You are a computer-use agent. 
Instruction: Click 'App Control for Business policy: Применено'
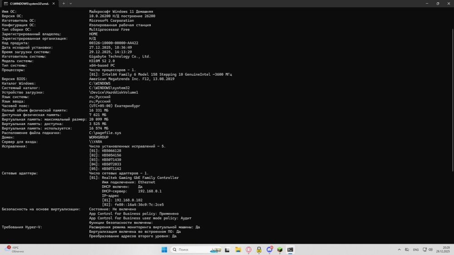pyautogui.click(x=134, y=214)
